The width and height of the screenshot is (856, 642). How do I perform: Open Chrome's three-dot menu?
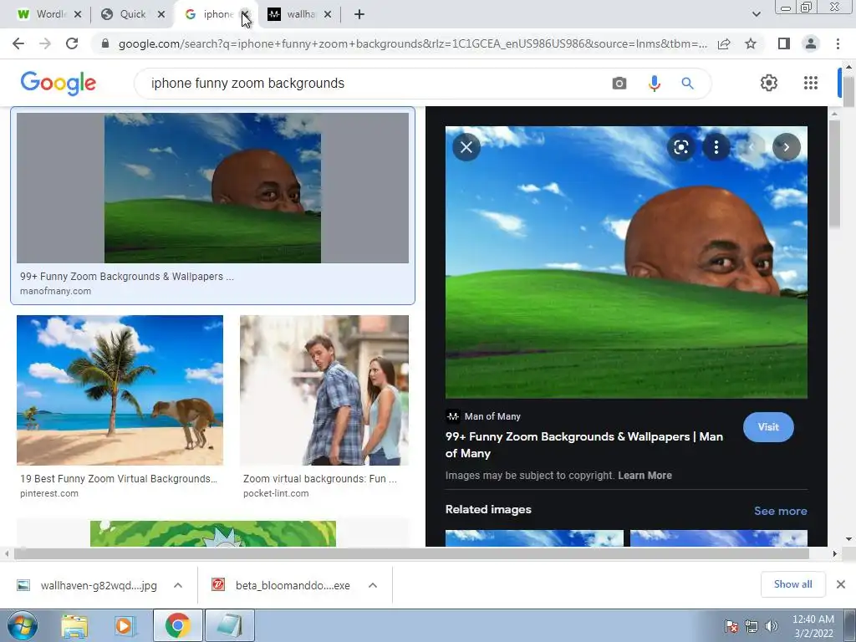click(x=838, y=43)
